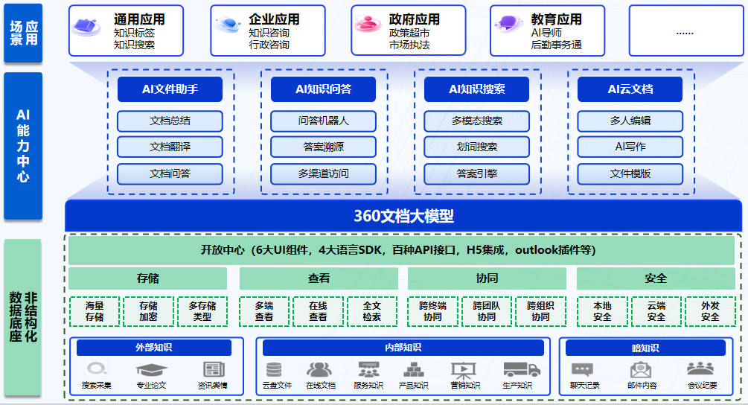Select the AI文件助手 header

(170, 89)
